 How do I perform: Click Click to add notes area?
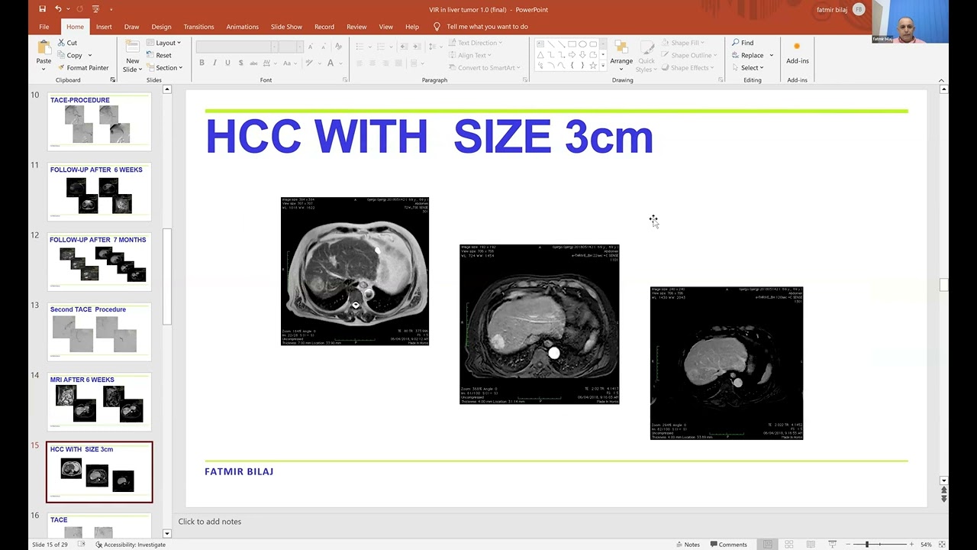click(x=210, y=522)
